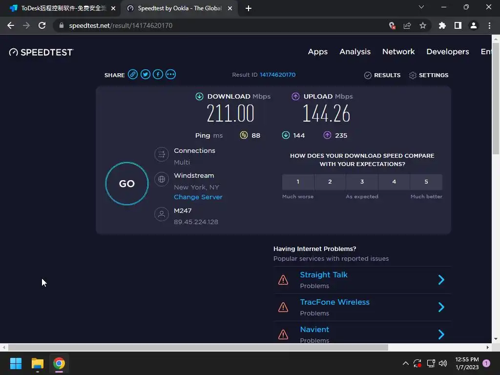The height and width of the screenshot is (375, 500).
Task: Toggle Chrome side panel
Action: [458, 25]
